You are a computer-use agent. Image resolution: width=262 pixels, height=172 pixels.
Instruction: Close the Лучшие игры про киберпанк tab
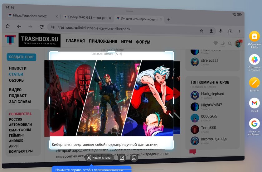pyautogui.click(x=161, y=19)
